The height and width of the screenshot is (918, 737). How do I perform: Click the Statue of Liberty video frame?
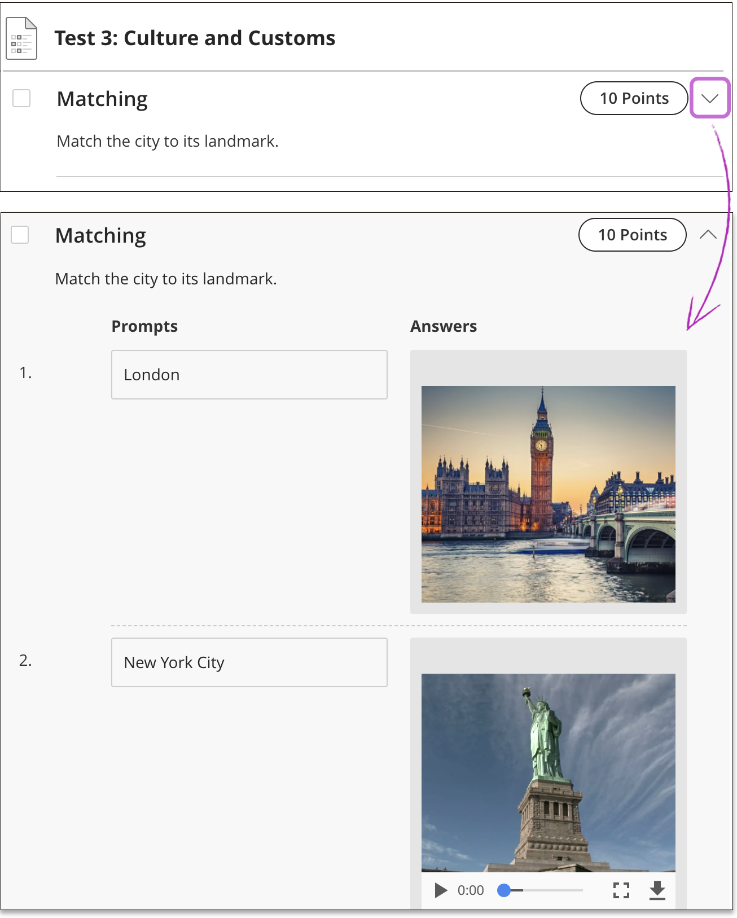coord(548,772)
